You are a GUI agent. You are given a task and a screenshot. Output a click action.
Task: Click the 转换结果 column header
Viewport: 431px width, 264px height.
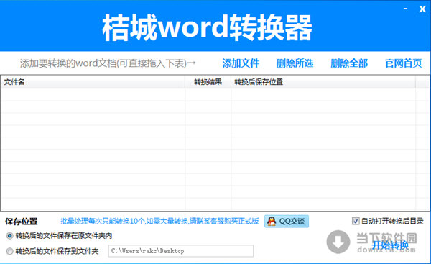tap(208, 82)
